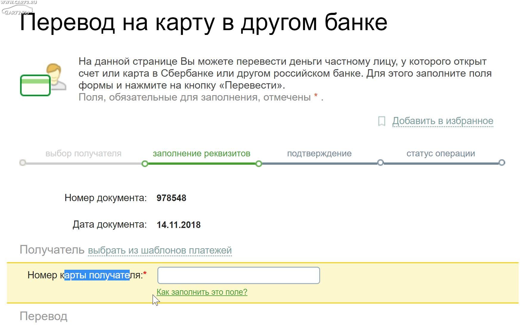524x327 pixels.
Task: Select the заполнение реквизитов step label
Action: [x=201, y=153]
